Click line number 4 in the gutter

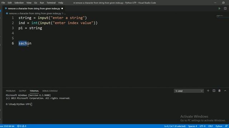[x=13, y=33]
